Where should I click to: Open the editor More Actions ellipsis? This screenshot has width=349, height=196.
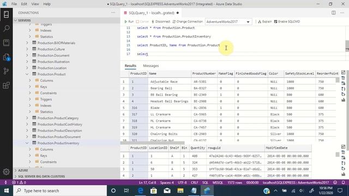click(x=342, y=13)
